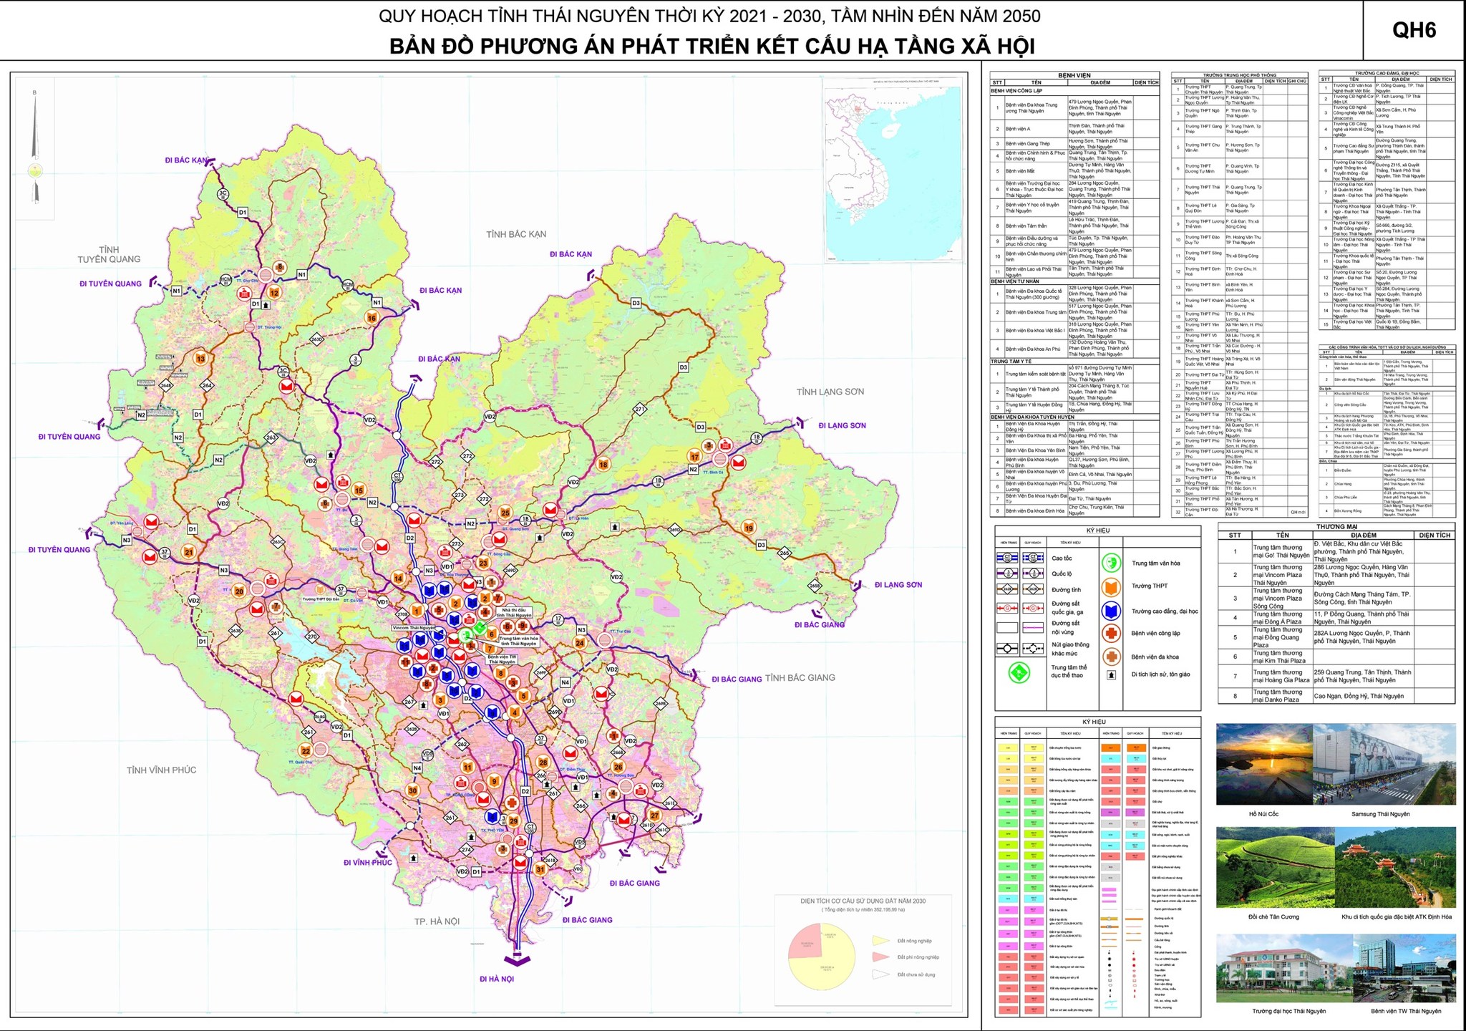1466x1031 pixels.
Task: Click the orange school marker numbered 22 on map
Action: pos(306,751)
